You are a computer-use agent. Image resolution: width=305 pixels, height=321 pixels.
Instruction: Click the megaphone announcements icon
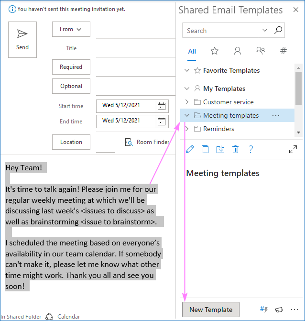(x=279, y=310)
